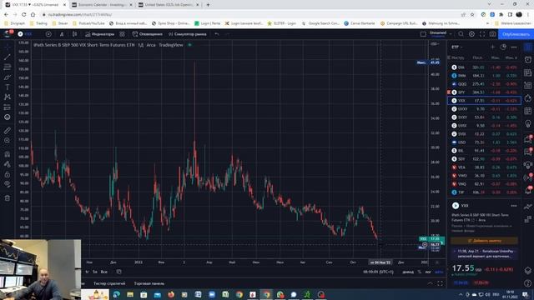534x300 pixels.
Task: Enter fullscreen mode icon
Action: [x=482, y=34]
